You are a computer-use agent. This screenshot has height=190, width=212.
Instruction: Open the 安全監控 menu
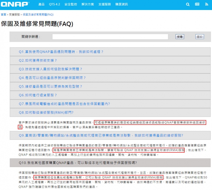(x=71, y=4)
